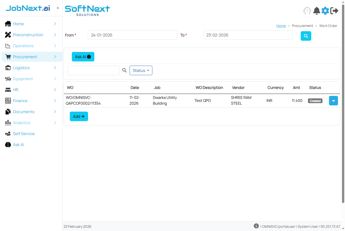Click the To date field

click(248, 35)
